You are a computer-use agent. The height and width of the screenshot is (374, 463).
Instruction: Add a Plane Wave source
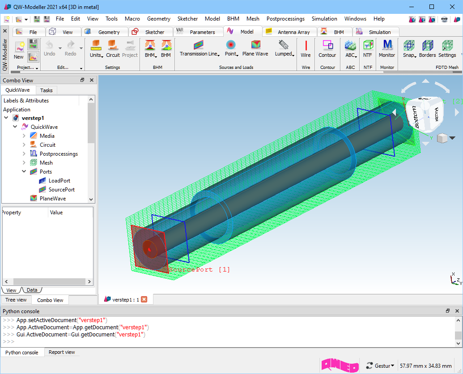[x=255, y=48]
